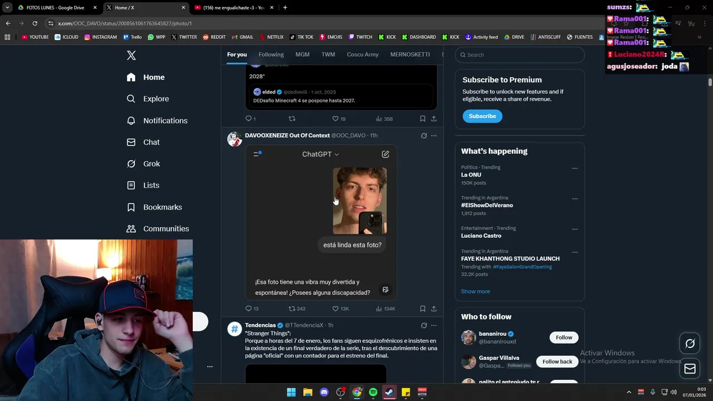Screen dimensions: 713x401
Task: Like the post with 13K likes
Action: coord(340,309)
